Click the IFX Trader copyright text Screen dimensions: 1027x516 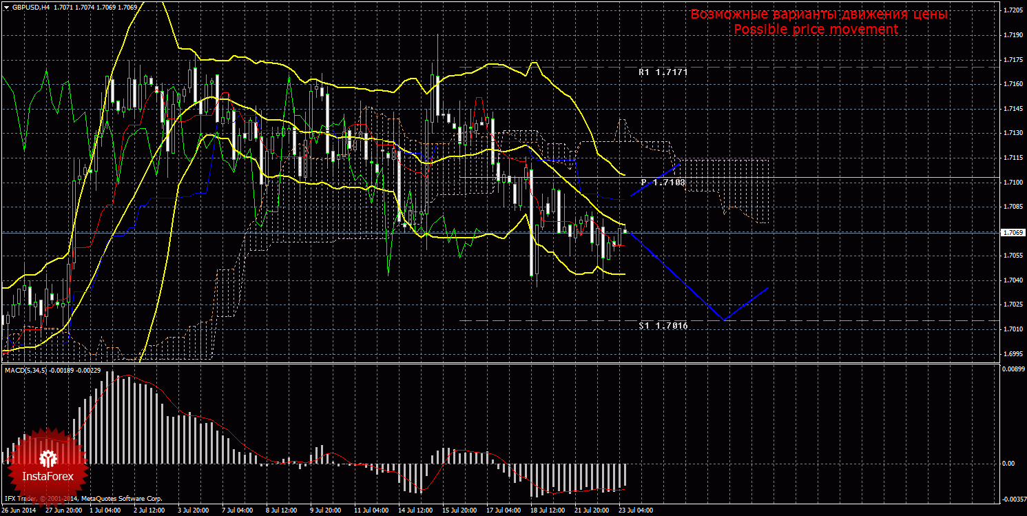83,498
